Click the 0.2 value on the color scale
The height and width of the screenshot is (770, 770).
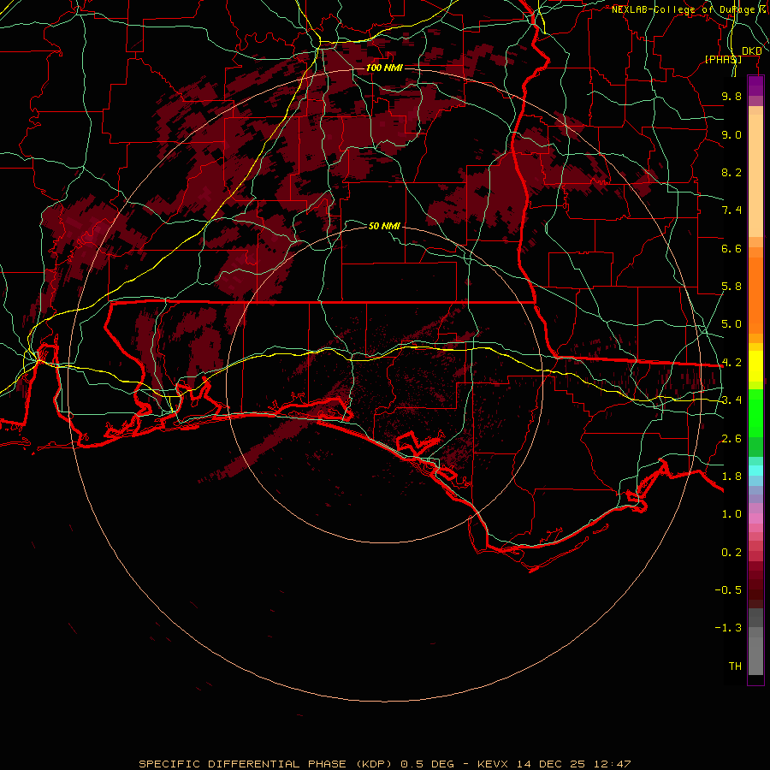[x=731, y=553]
